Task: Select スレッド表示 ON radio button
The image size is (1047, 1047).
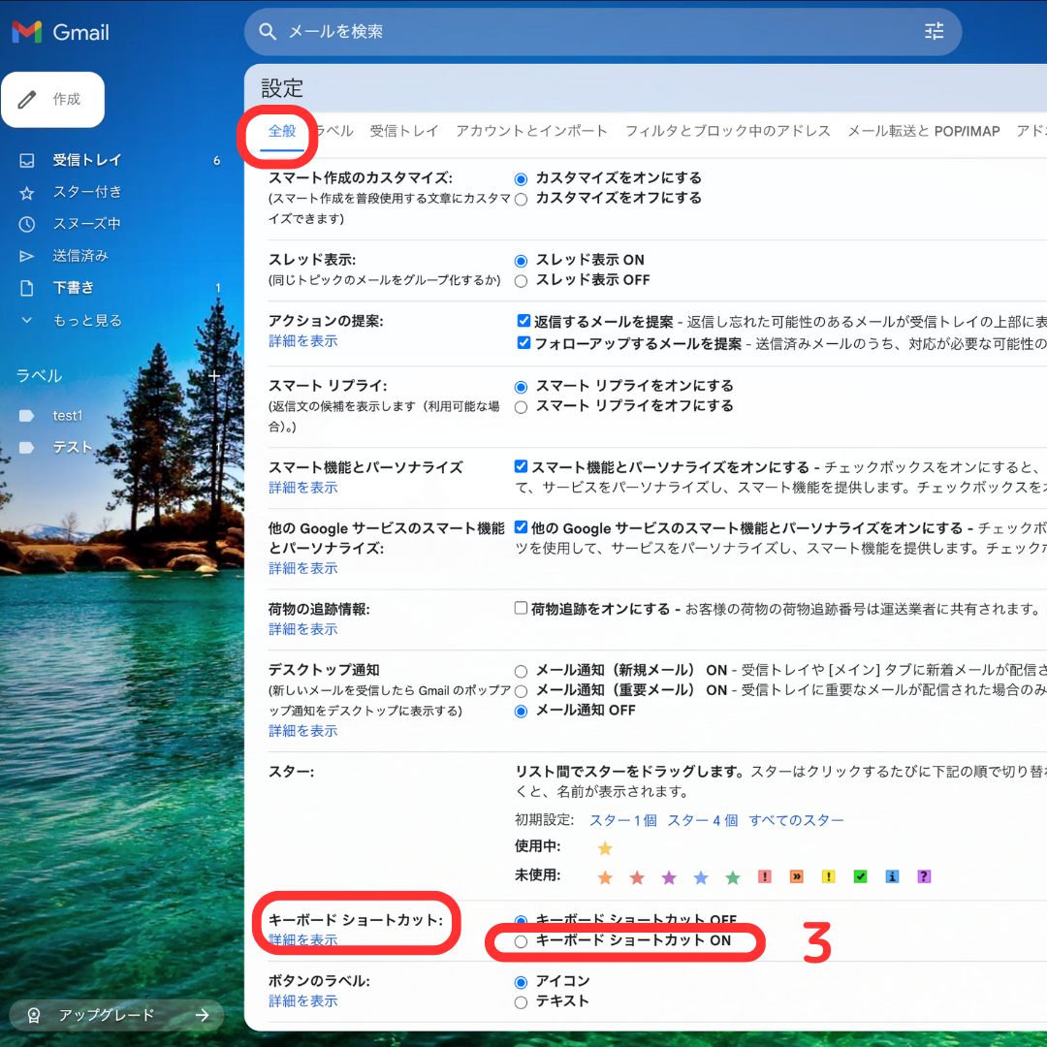Action: pos(521,261)
